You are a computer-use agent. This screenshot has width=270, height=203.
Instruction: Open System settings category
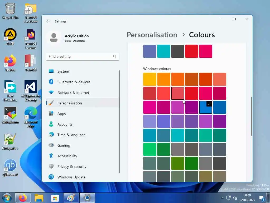(x=82, y=71)
